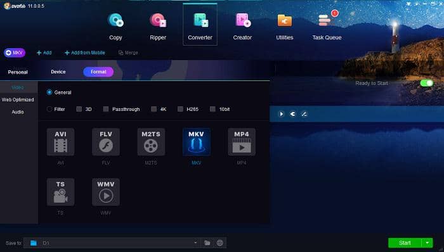Open the Utilities module
This screenshot has height=252, width=444.
coord(285,27)
